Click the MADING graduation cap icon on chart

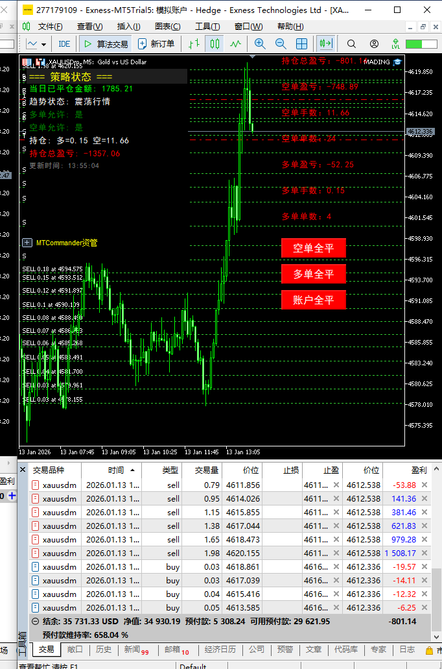(x=397, y=62)
